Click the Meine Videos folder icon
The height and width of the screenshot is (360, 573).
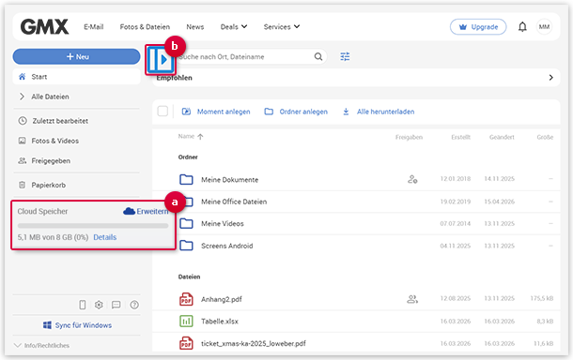pos(186,223)
